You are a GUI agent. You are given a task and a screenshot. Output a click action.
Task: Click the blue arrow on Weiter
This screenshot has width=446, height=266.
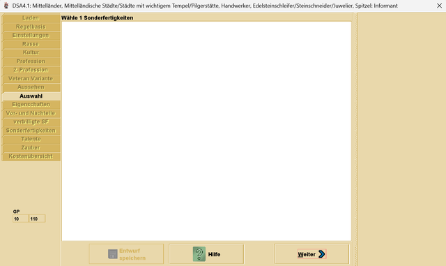[x=322, y=254]
